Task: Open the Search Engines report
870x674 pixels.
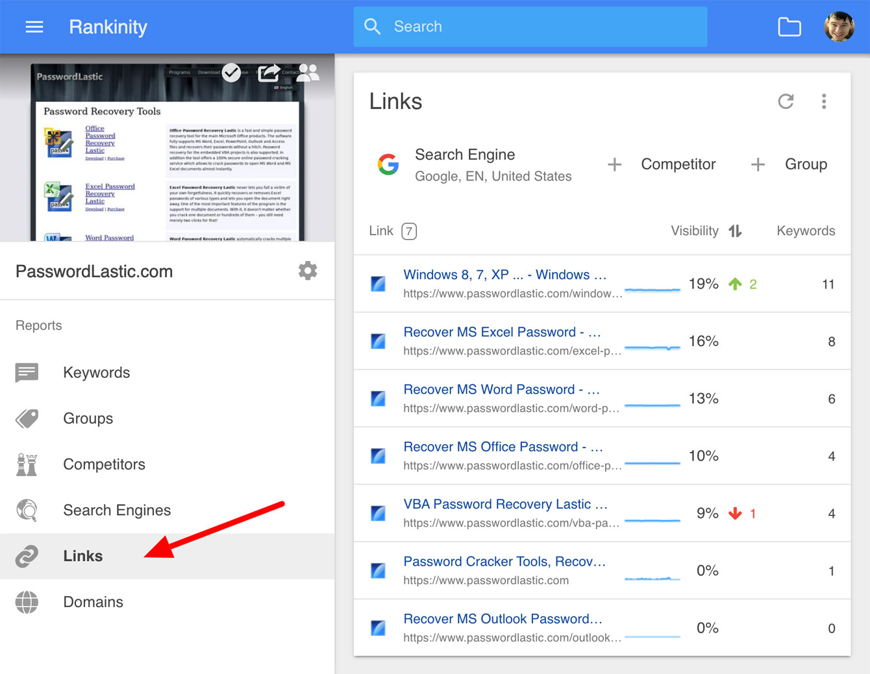Action: click(168, 510)
